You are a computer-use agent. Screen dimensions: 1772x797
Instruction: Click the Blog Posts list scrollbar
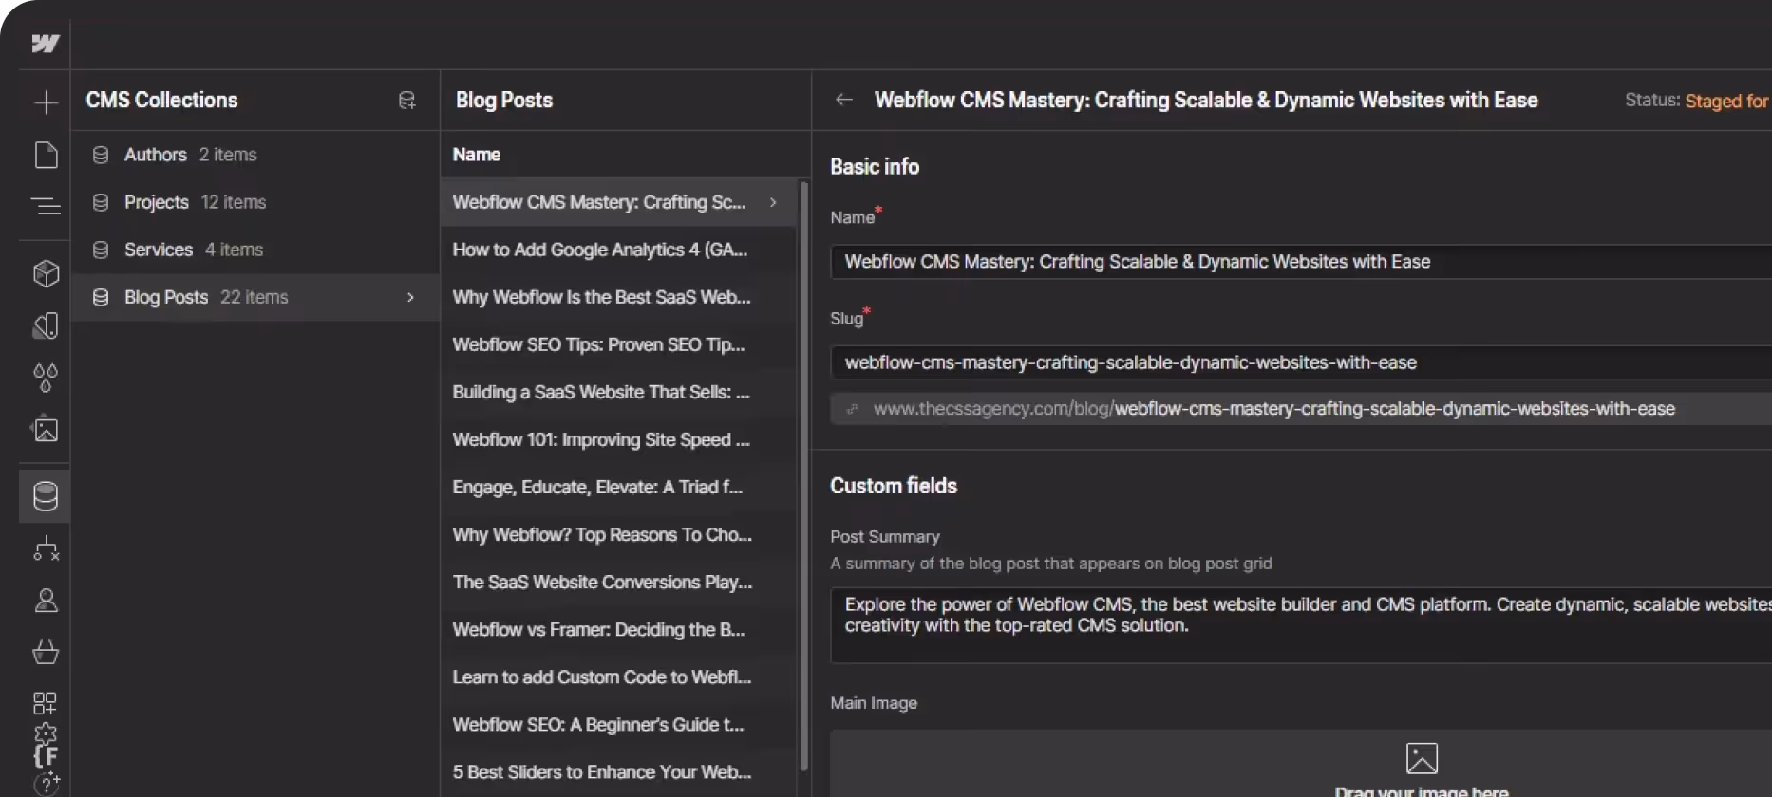[804, 474]
